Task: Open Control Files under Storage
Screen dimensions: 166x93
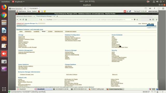Action: point(22,37)
